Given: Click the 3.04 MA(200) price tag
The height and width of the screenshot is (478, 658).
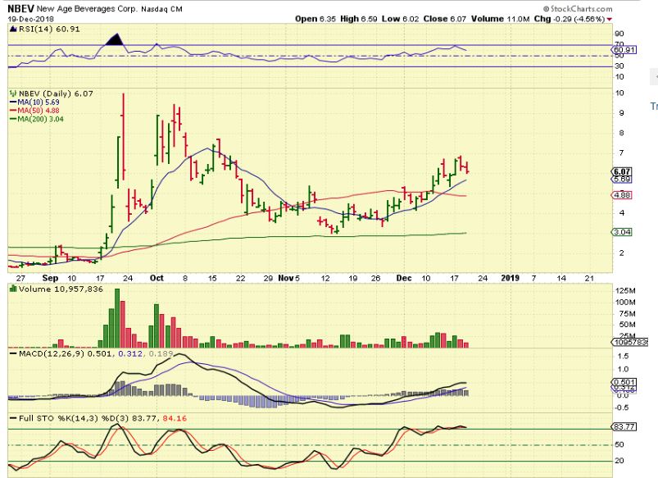Looking at the screenshot, I should pos(619,232).
